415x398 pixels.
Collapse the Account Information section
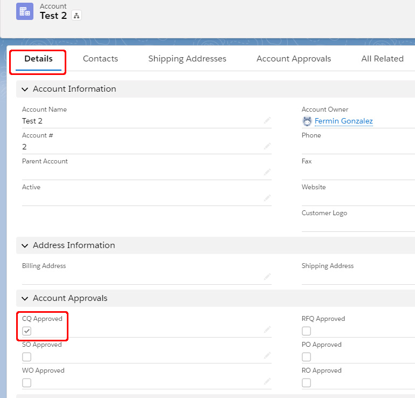tap(25, 89)
